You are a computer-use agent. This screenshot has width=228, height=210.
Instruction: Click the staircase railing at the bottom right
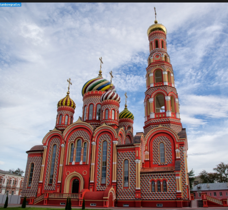click(x=213, y=199)
